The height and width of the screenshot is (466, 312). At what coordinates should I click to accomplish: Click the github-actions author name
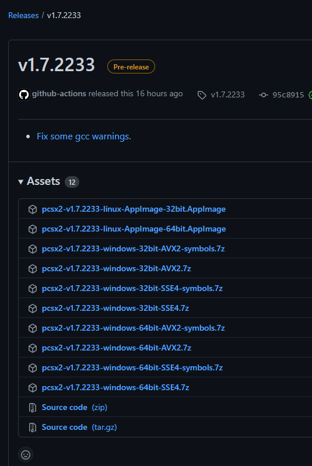59,94
